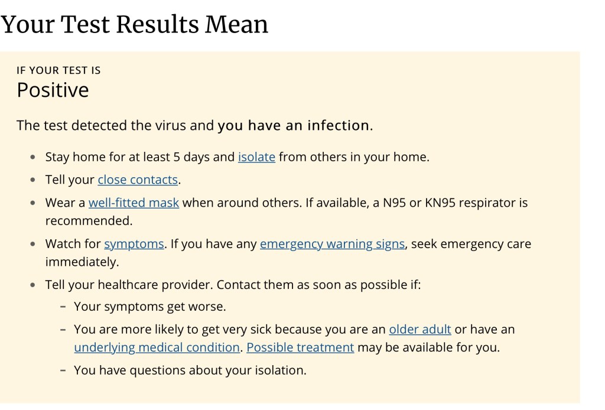Screen dimensions: 605x410
Task: Click "You have questions about your isolation" item
Action: click(190, 370)
